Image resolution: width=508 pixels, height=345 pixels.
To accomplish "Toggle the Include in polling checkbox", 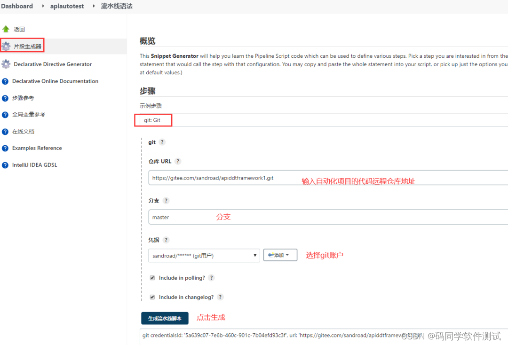I will point(152,278).
